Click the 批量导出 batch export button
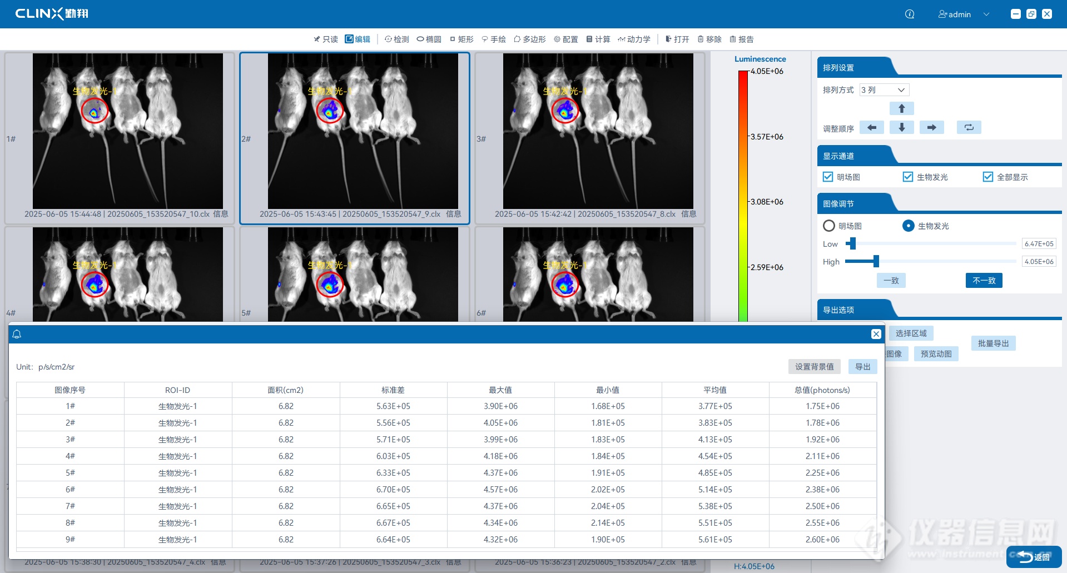Image resolution: width=1067 pixels, height=573 pixels. point(993,343)
